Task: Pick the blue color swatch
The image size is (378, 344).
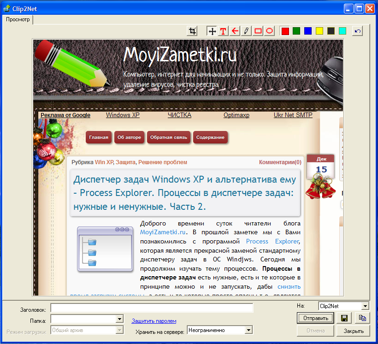Action: 308,31
